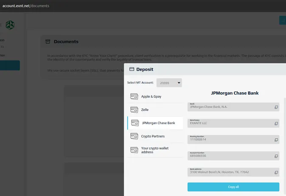
Task: Click the Zelle card icon
Action: click(x=134, y=110)
